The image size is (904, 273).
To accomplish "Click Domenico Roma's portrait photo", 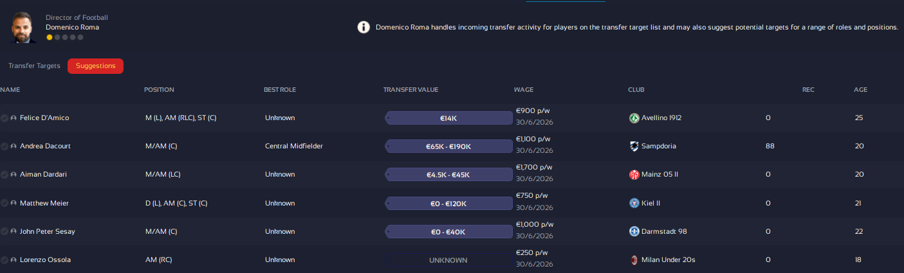I will pos(23,27).
